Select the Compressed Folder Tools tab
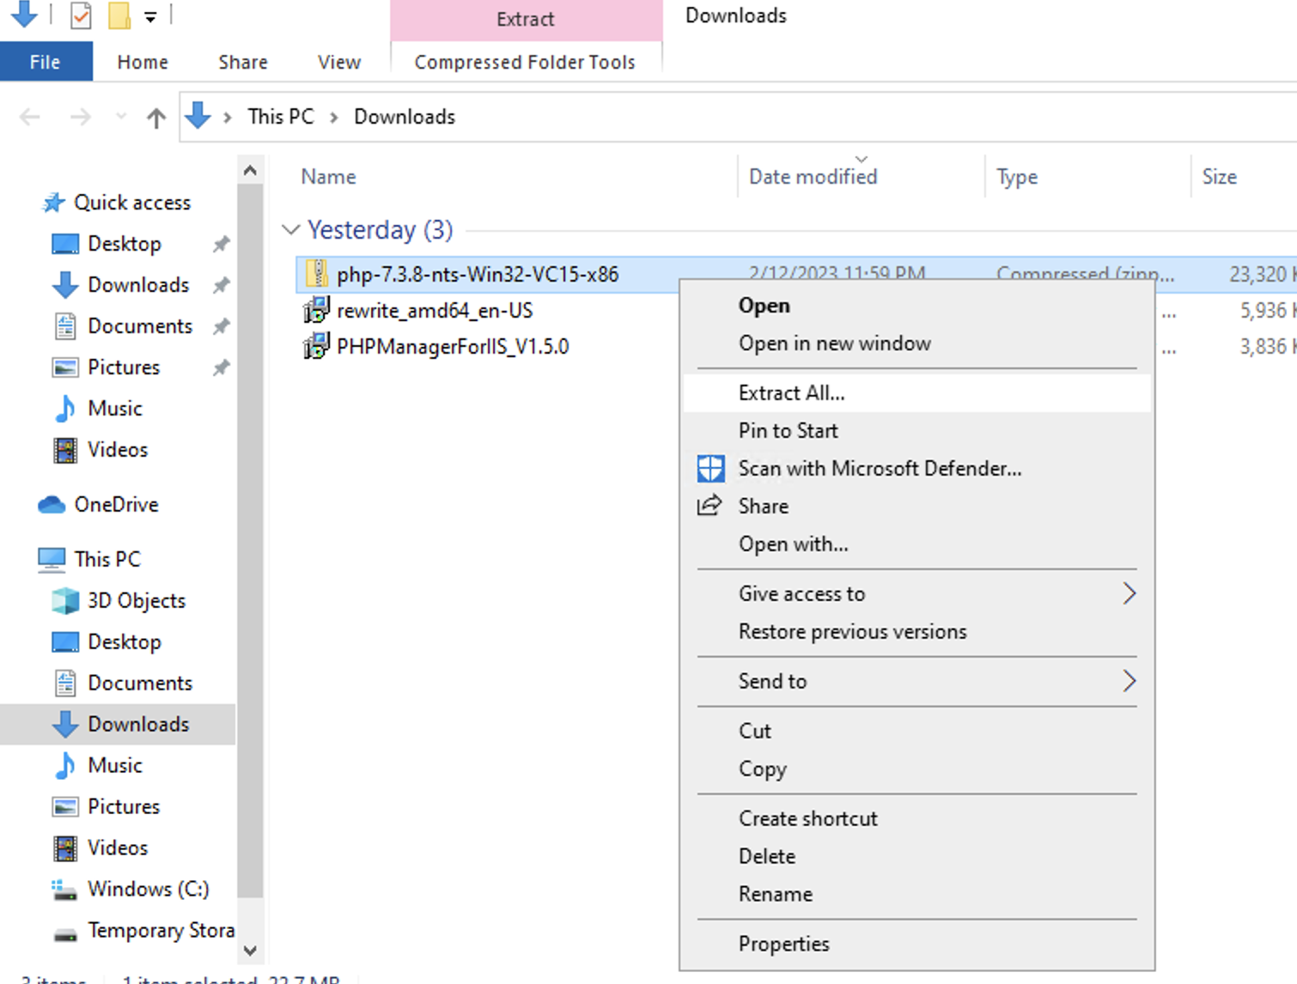Viewport: 1297px width, 984px height. tap(525, 62)
